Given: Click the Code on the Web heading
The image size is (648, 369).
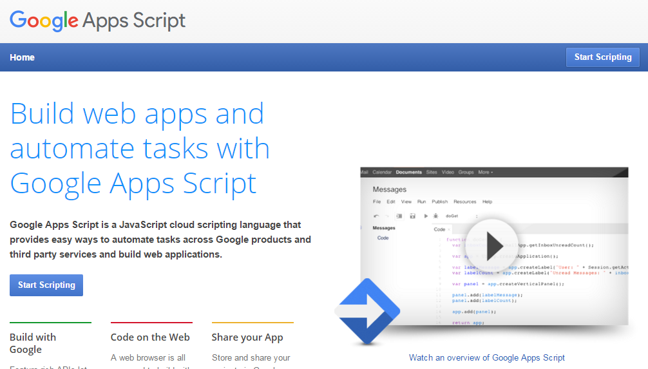Looking at the screenshot, I should 150,337.
